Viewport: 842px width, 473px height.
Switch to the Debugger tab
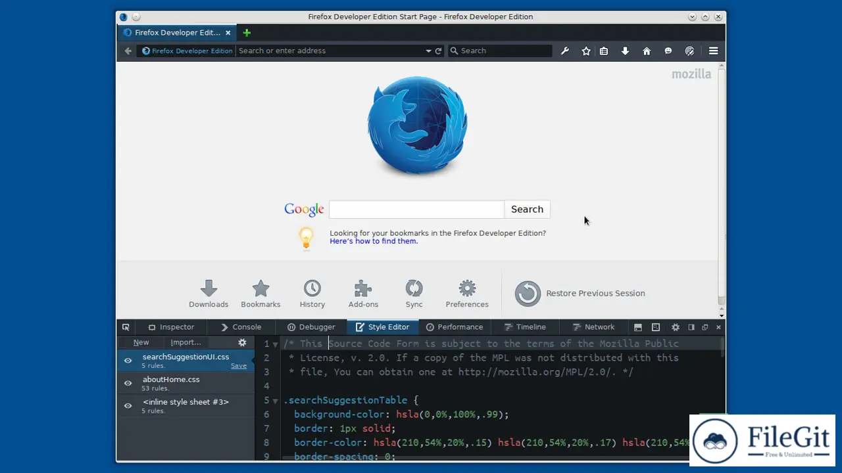pos(312,327)
